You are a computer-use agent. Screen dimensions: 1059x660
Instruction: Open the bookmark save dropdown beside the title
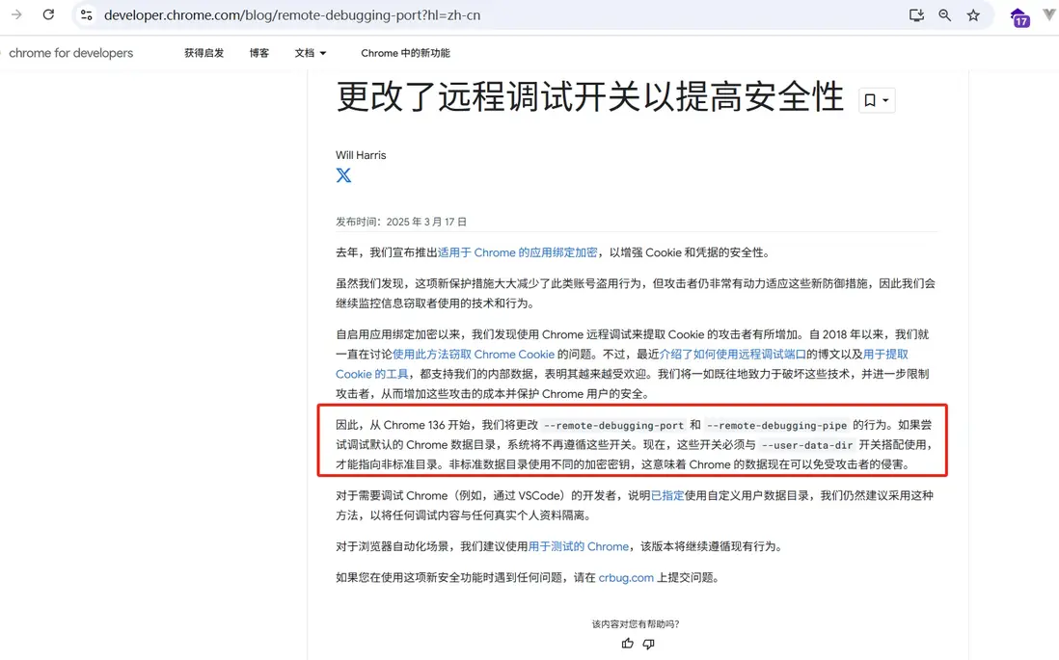coord(877,100)
